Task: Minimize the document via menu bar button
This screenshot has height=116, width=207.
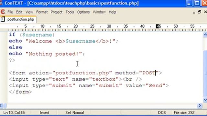Action: click(x=194, y=12)
